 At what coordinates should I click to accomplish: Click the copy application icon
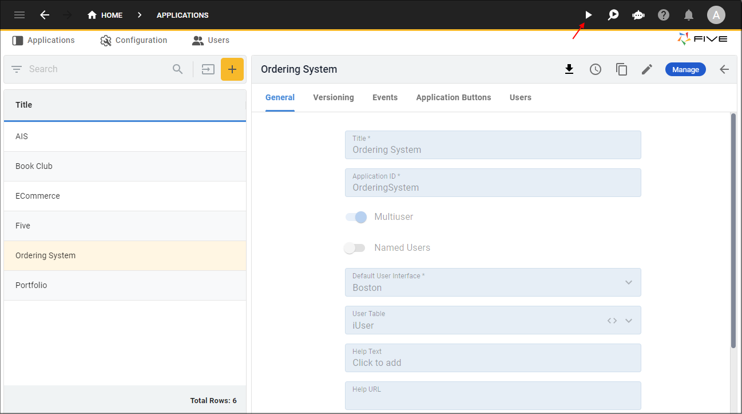(621, 69)
